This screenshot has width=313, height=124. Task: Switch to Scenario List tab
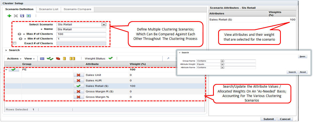click(49, 9)
